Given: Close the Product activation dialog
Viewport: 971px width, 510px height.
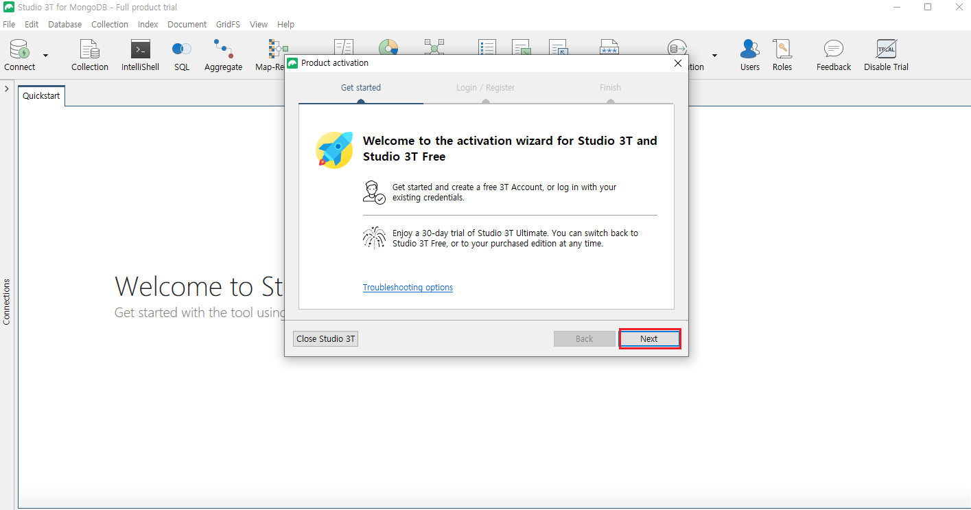Looking at the screenshot, I should 678,63.
